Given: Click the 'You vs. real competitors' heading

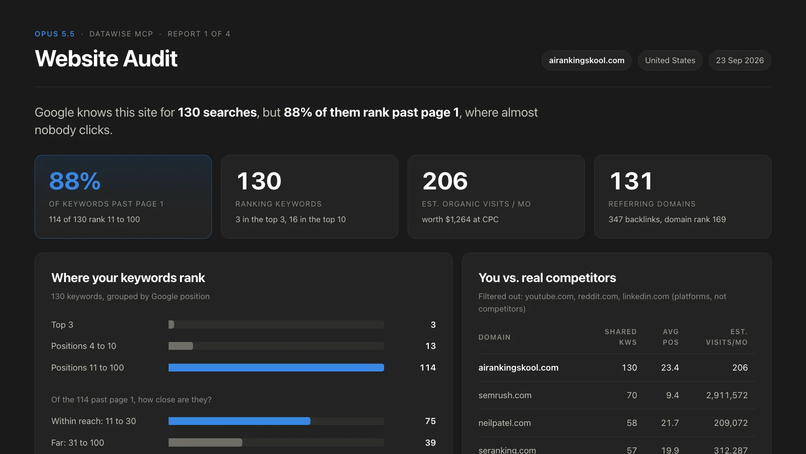Looking at the screenshot, I should [547, 278].
